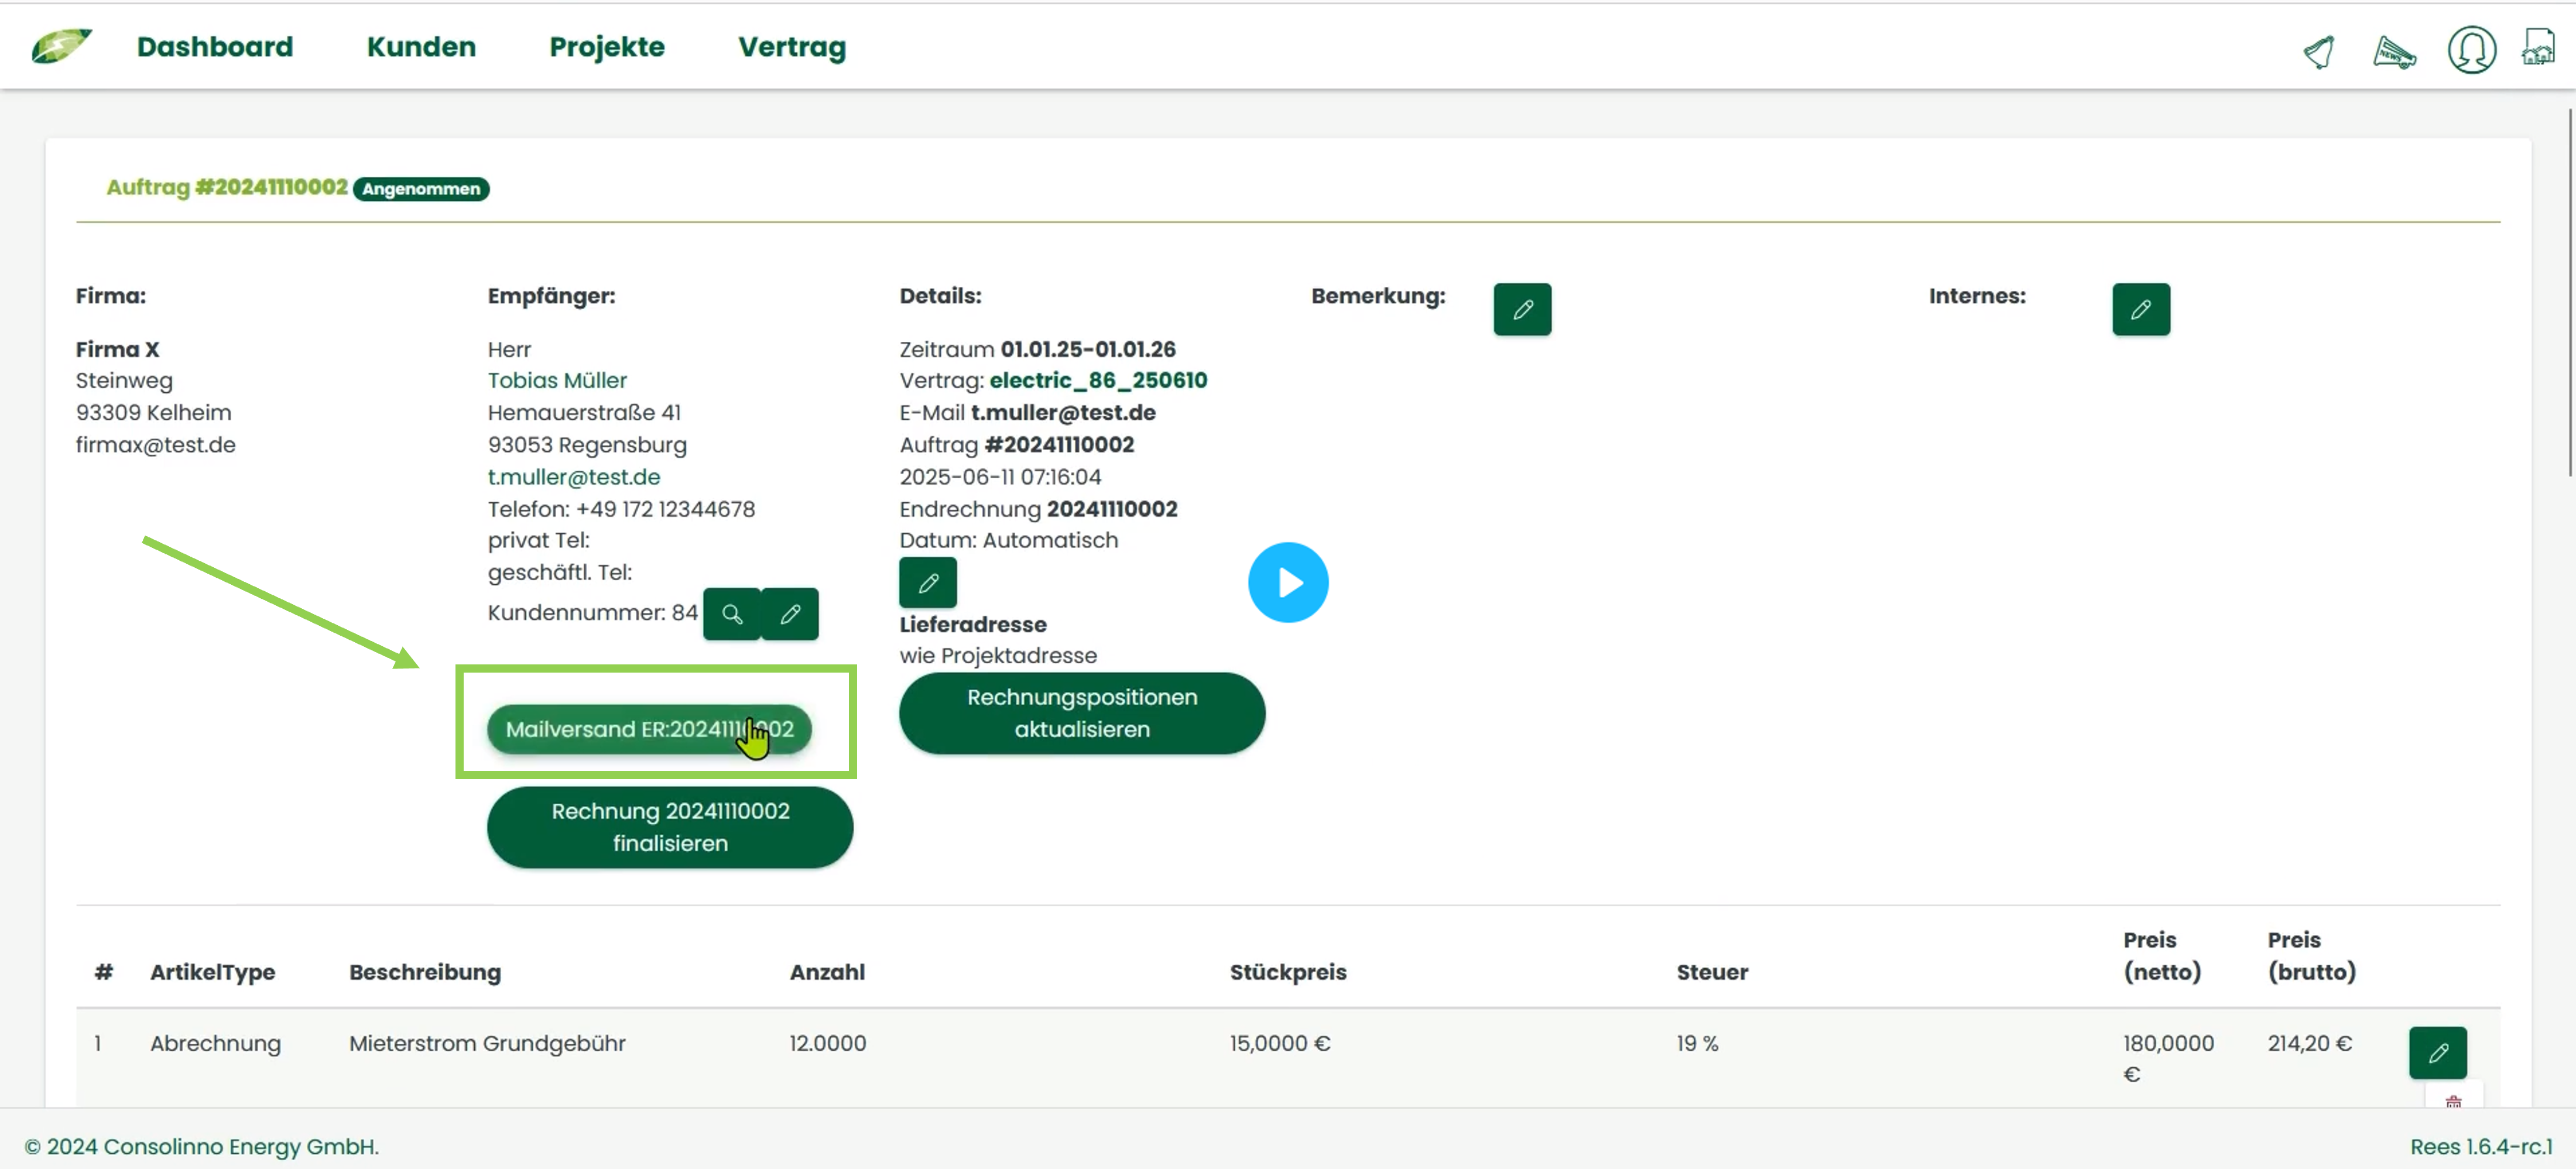Open Tobias Müller customer link
This screenshot has height=1169, width=2576.
tap(557, 380)
